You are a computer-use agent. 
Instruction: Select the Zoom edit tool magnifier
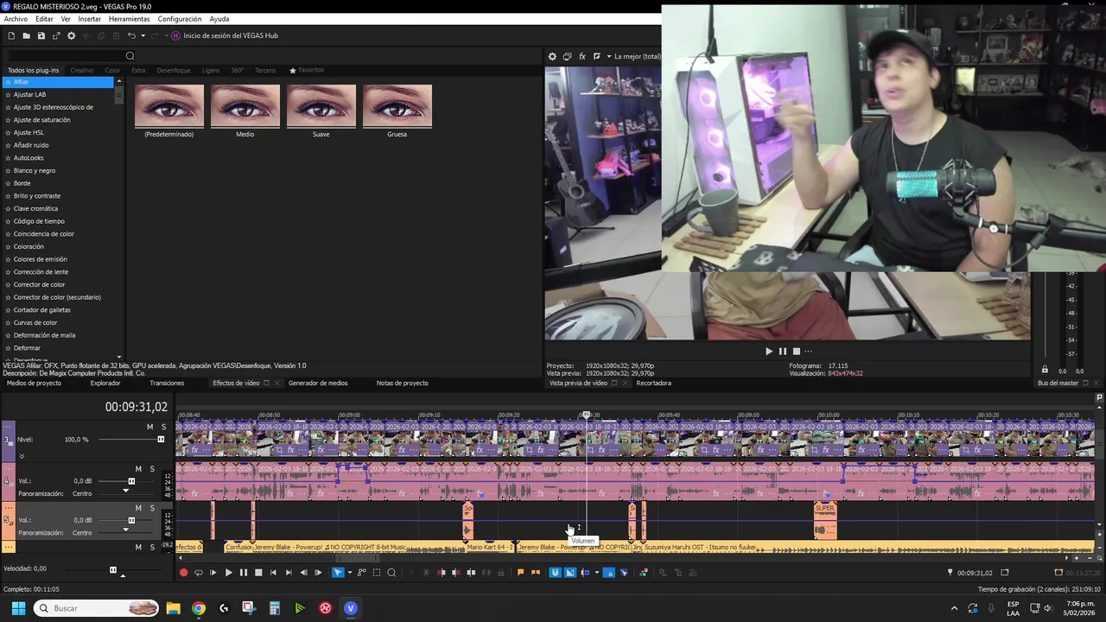coord(391,572)
